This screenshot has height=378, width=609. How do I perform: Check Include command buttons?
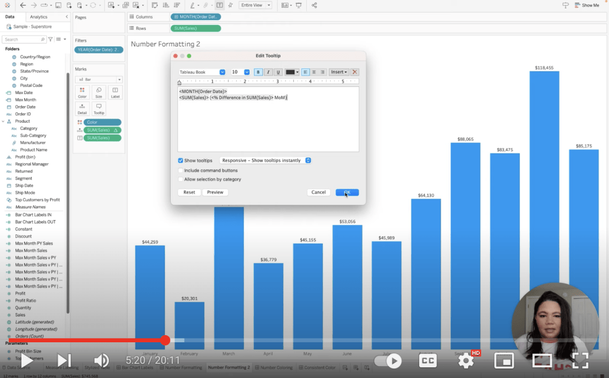pos(181,170)
